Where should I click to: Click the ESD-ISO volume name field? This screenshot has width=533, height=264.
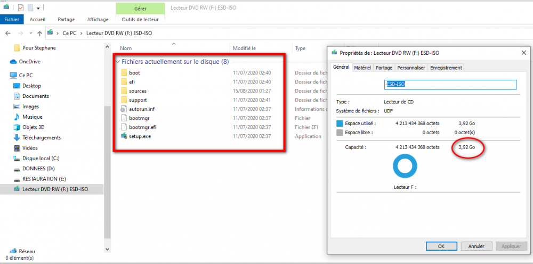(x=450, y=85)
